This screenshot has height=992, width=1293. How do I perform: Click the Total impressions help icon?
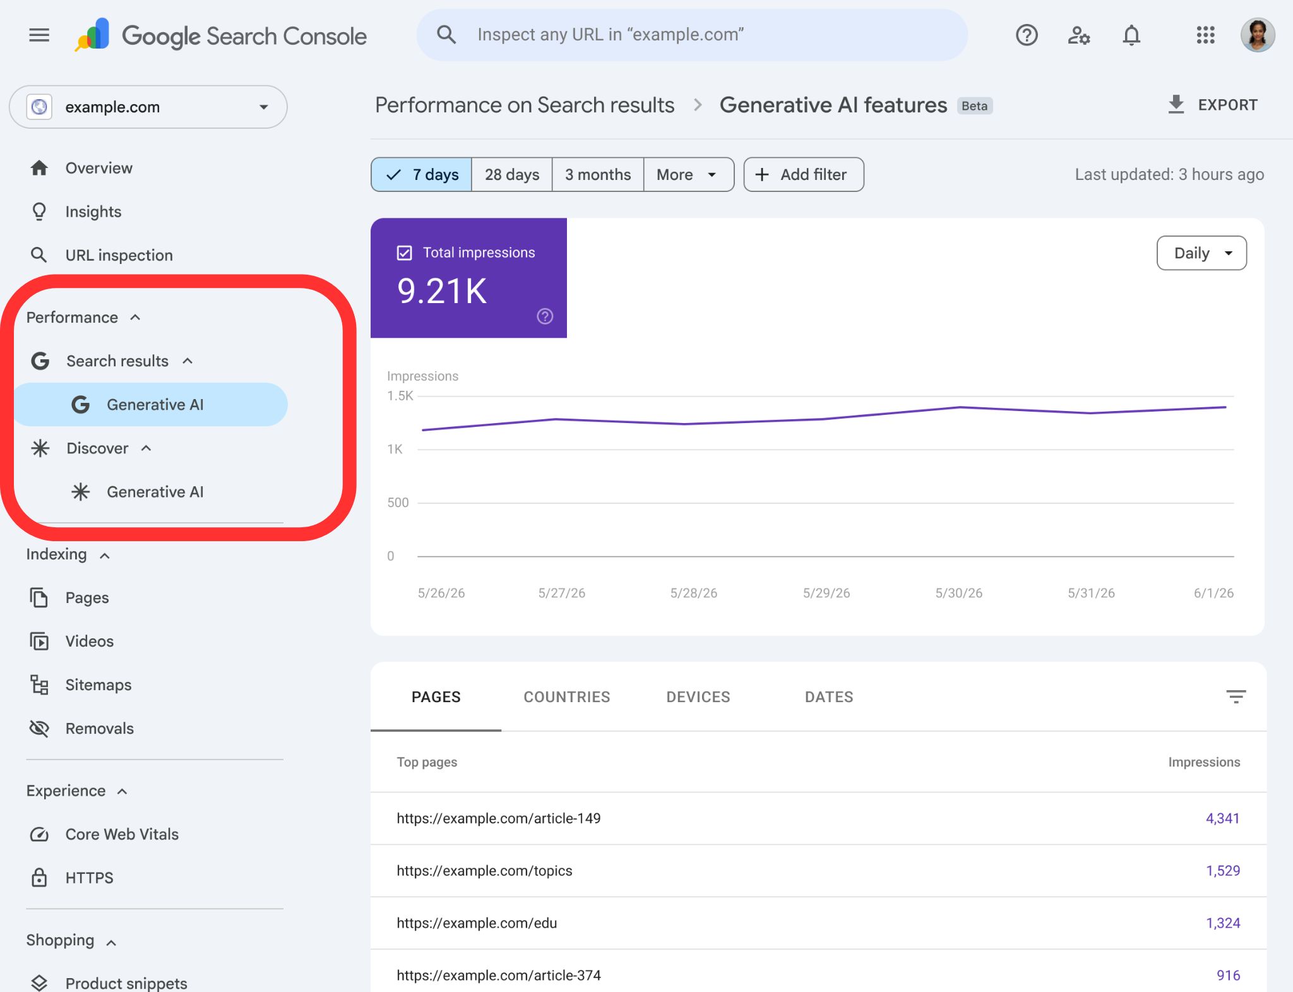tap(545, 316)
